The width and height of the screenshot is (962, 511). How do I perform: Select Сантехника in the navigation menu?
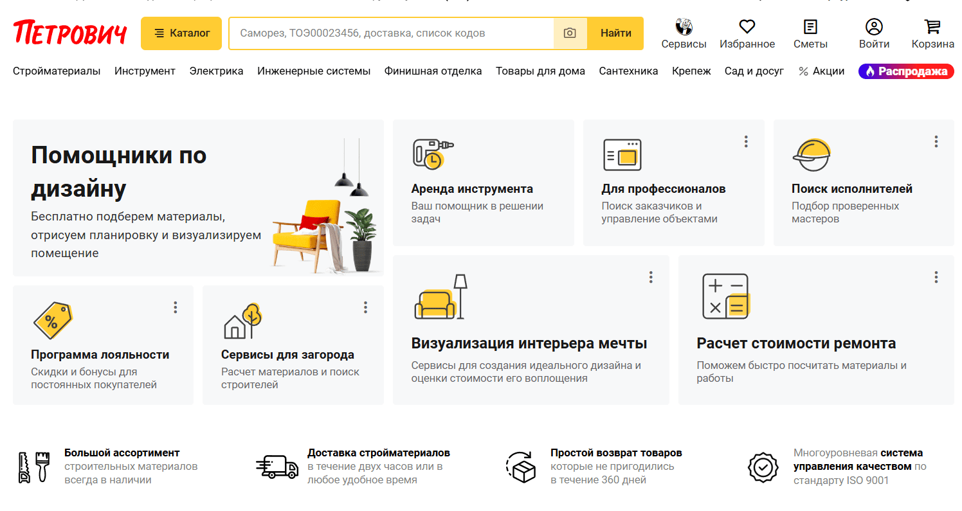point(628,71)
